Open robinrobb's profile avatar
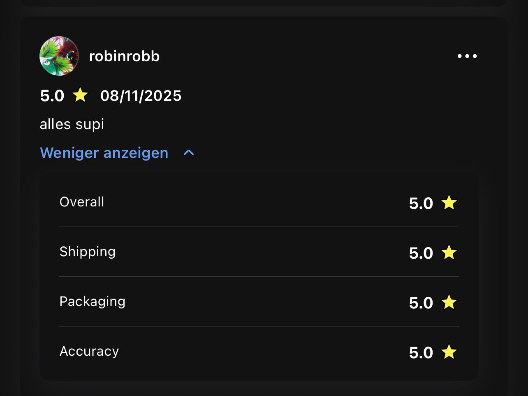 coord(59,56)
